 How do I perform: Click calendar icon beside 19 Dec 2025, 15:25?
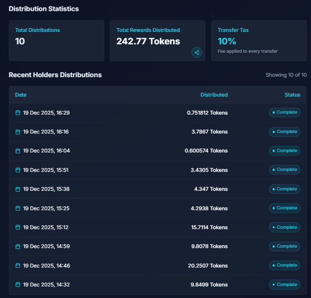(x=18, y=208)
